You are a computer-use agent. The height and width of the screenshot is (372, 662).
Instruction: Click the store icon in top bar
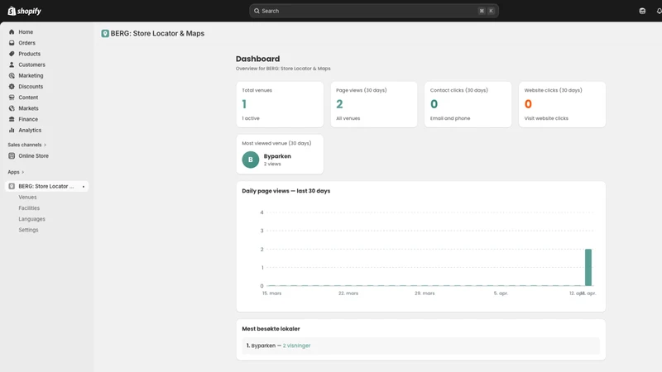coord(642,11)
